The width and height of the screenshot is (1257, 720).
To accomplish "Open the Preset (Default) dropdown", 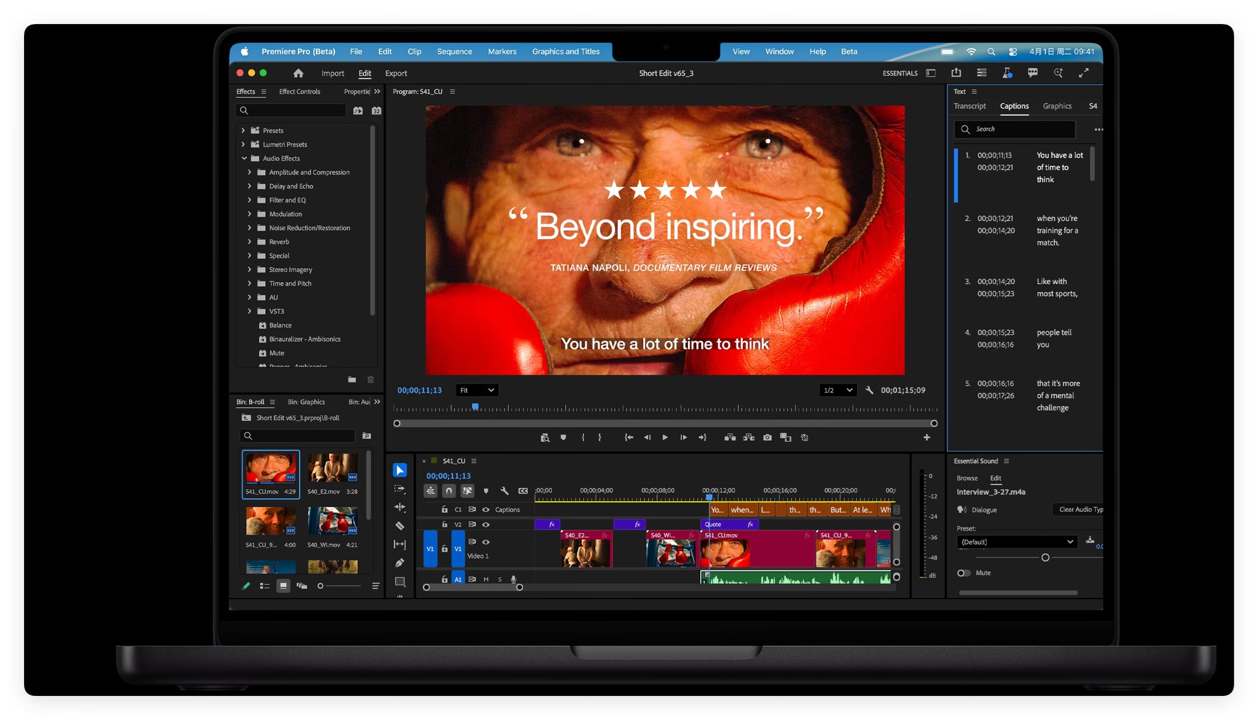I will click(x=1016, y=542).
